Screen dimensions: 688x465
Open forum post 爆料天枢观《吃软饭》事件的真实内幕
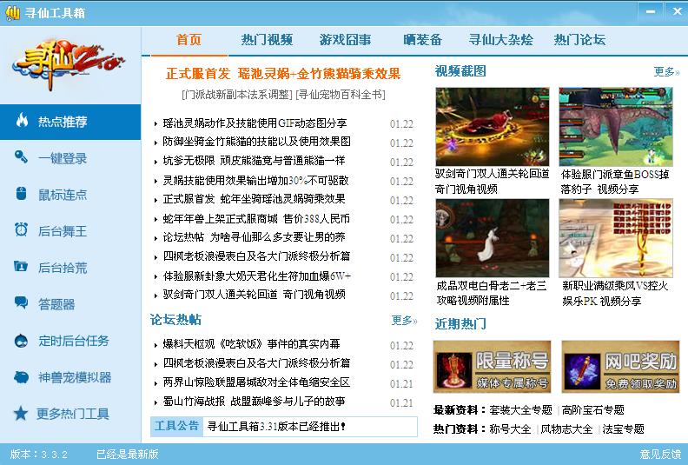tap(251, 344)
